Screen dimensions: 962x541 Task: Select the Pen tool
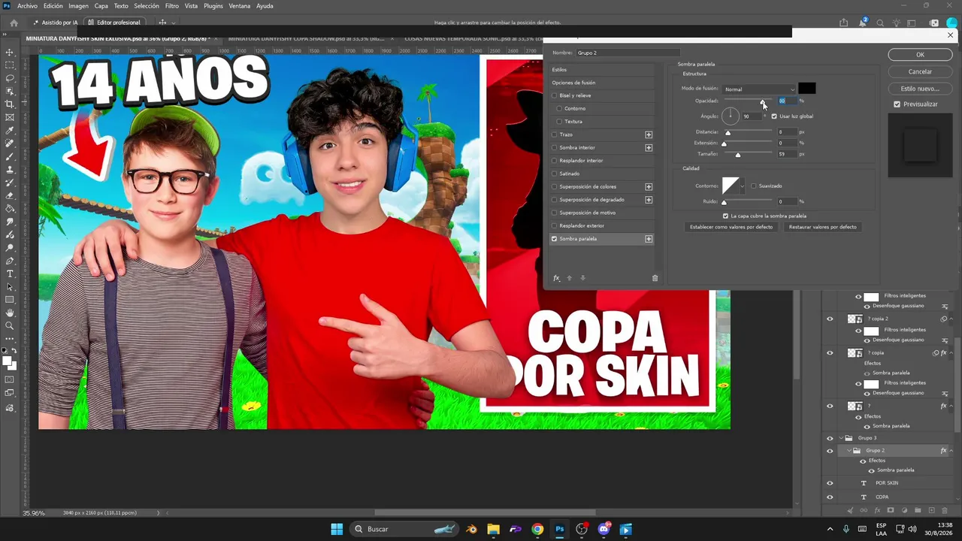[x=10, y=261]
